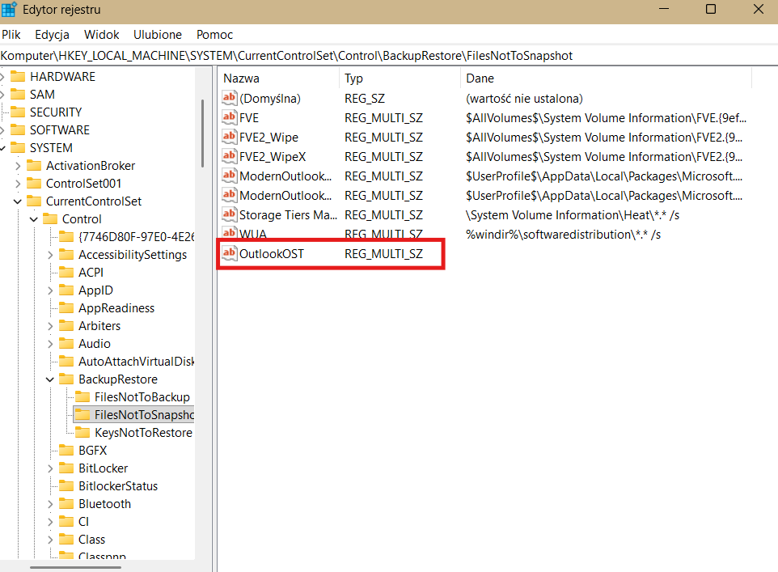
Task: Click the BitLocker folder icon
Action: [66, 468]
